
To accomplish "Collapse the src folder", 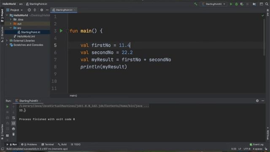I will pos(11,28).
